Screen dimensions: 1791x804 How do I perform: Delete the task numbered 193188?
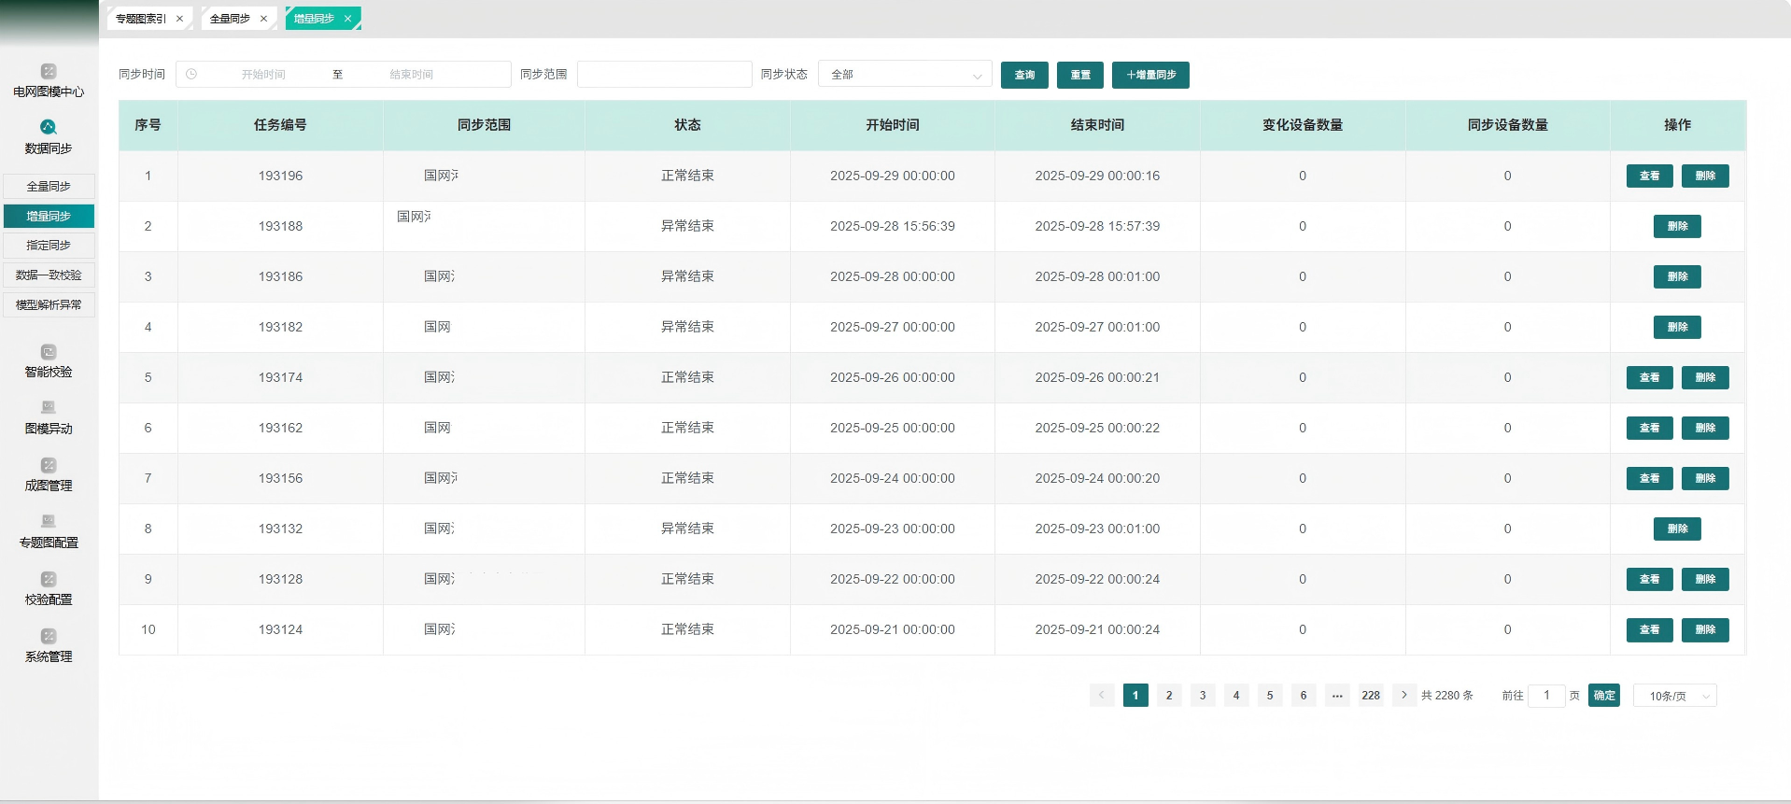coord(1677,227)
